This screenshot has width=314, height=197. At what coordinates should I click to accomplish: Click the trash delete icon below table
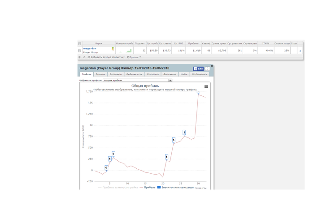click(80, 57)
